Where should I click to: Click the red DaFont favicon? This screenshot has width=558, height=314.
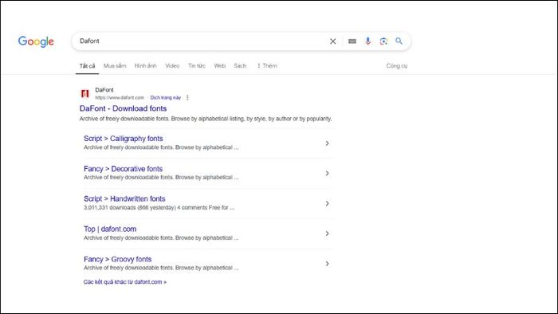[x=84, y=93]
